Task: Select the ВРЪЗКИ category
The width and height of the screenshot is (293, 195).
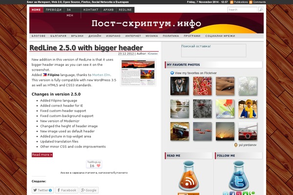Action: [x=77, y=36]
